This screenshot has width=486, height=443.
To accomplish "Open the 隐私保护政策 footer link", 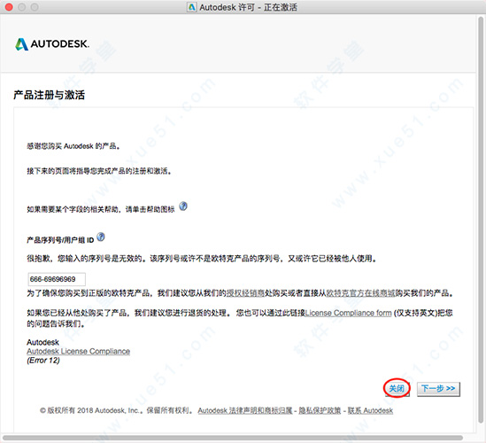I will [x=320, y=411].
